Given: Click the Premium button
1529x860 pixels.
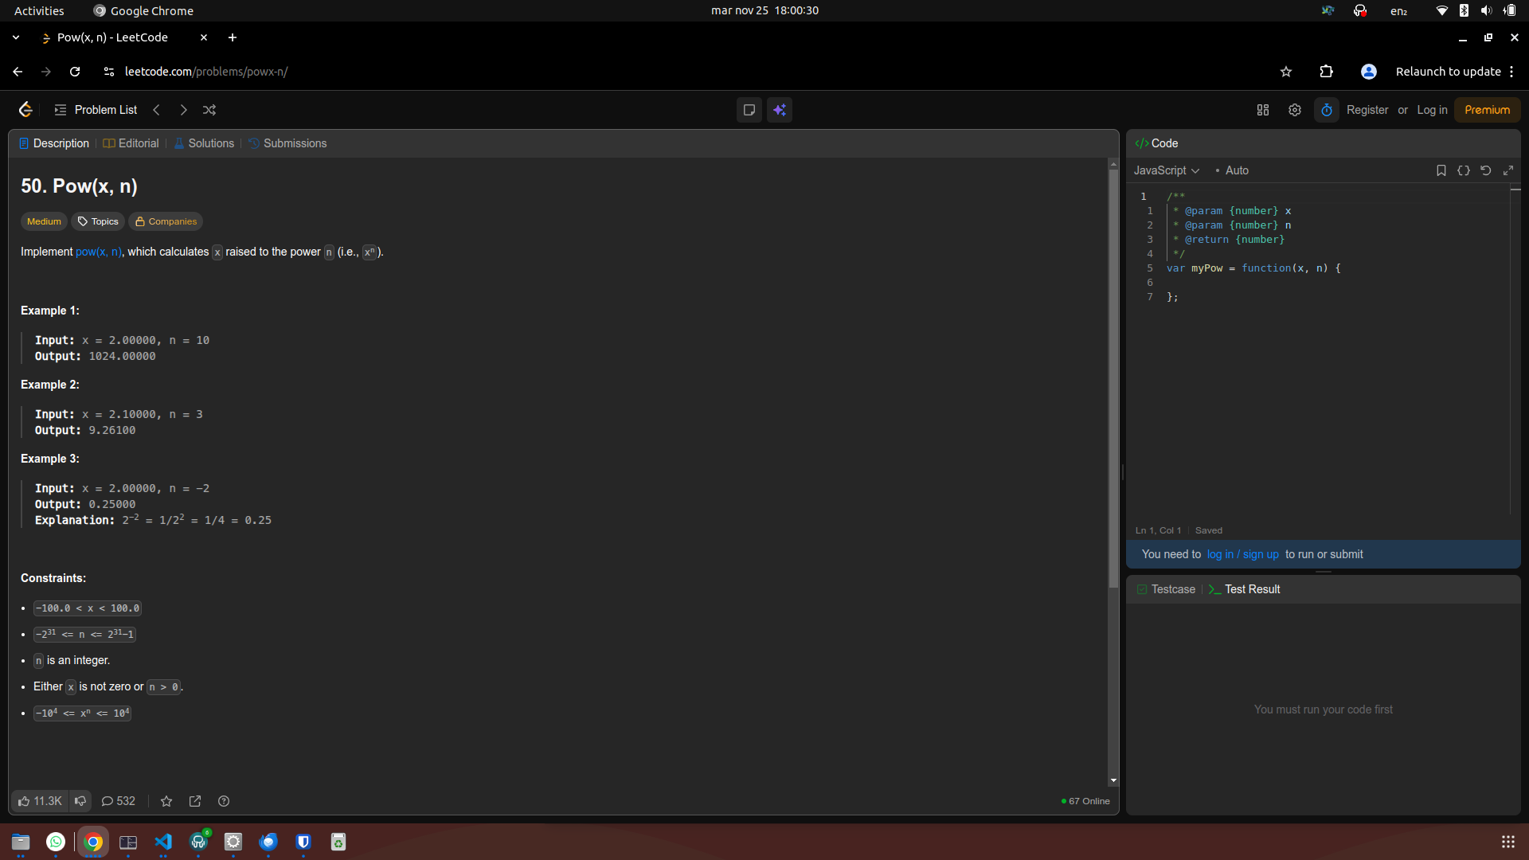Looking at the screenshot, I should point(1487,110).
